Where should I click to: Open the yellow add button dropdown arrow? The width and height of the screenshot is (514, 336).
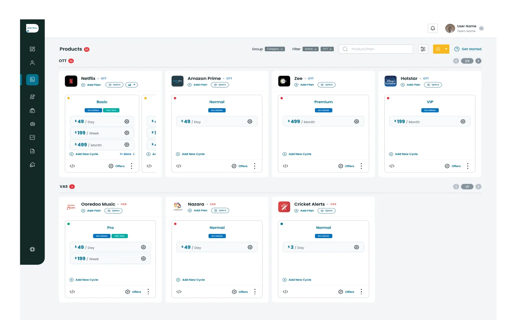[x=446, y=49]
